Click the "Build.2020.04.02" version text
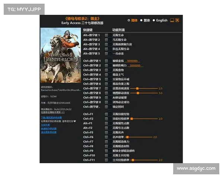The height and width of the screenshot is (178, 223). click(63, 109)
